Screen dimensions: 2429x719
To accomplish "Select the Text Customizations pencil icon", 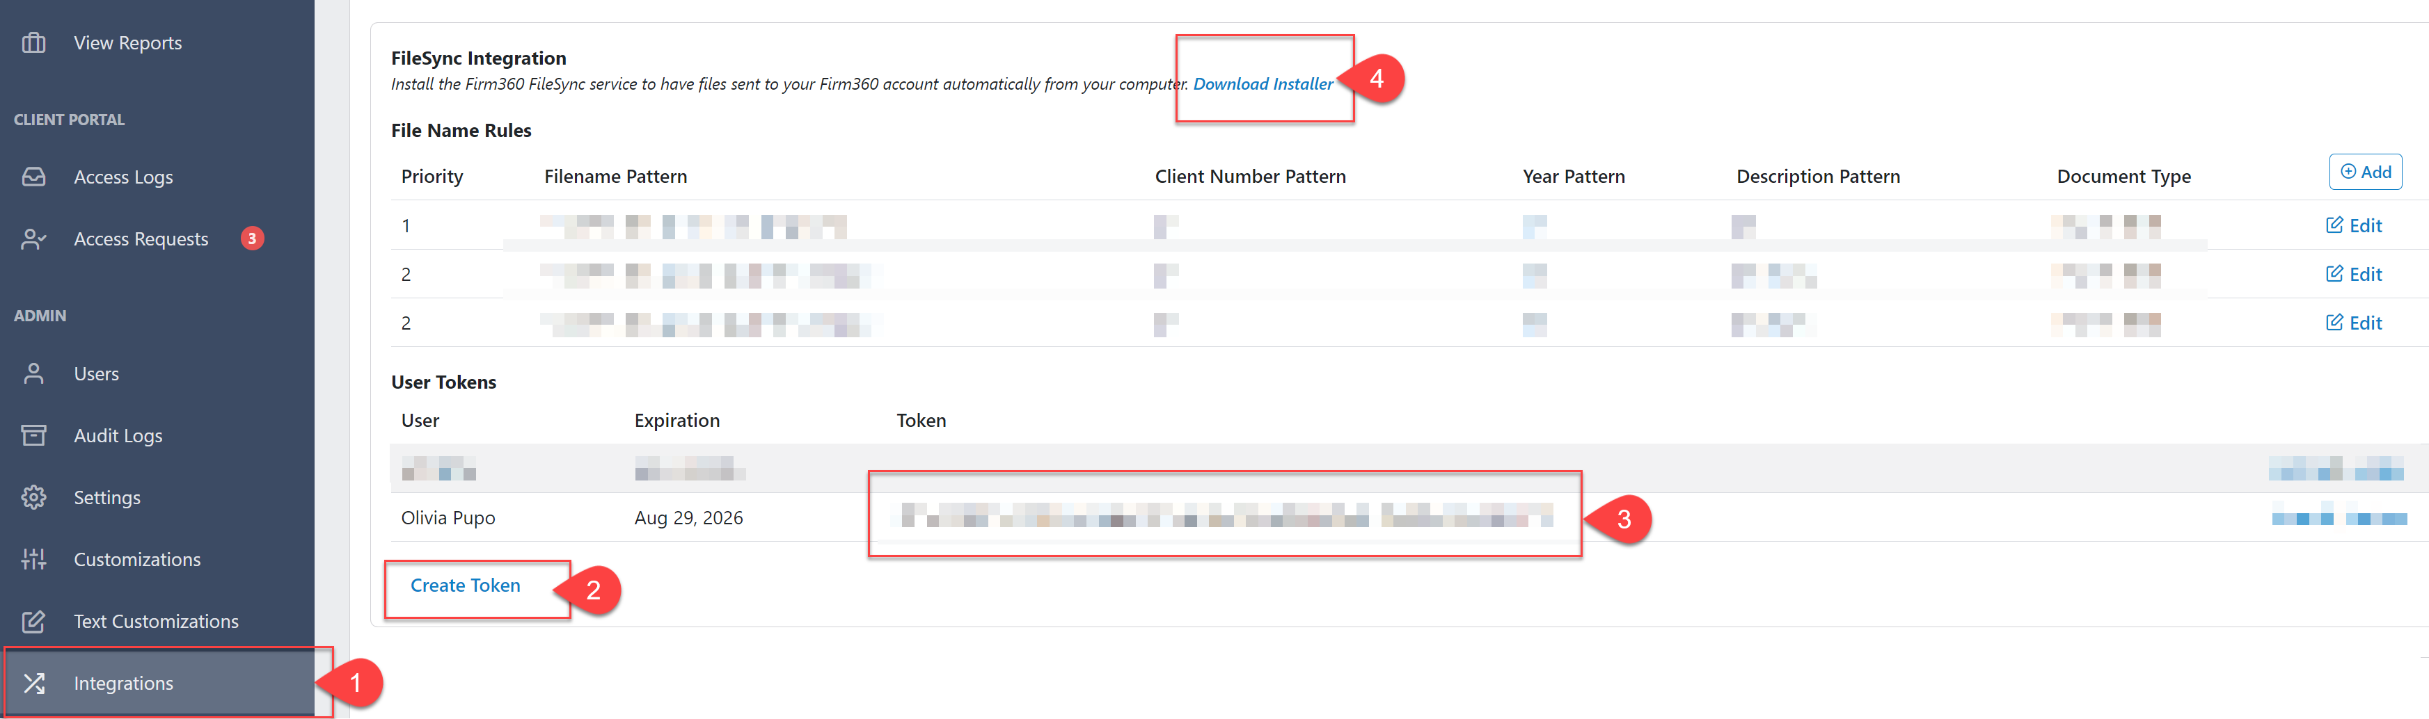I will pos(34,621).
